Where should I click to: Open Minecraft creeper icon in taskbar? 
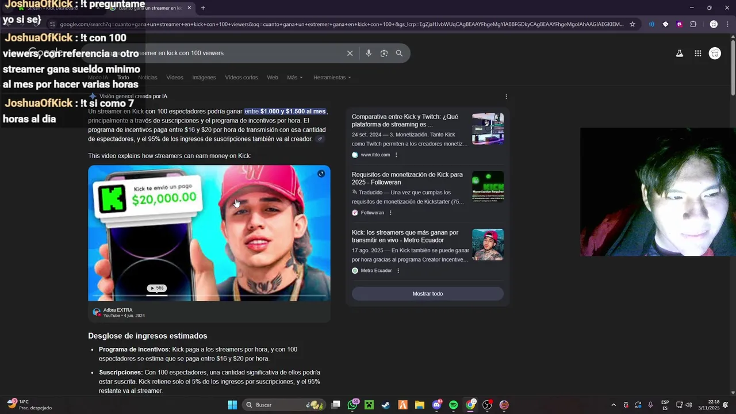369,405
